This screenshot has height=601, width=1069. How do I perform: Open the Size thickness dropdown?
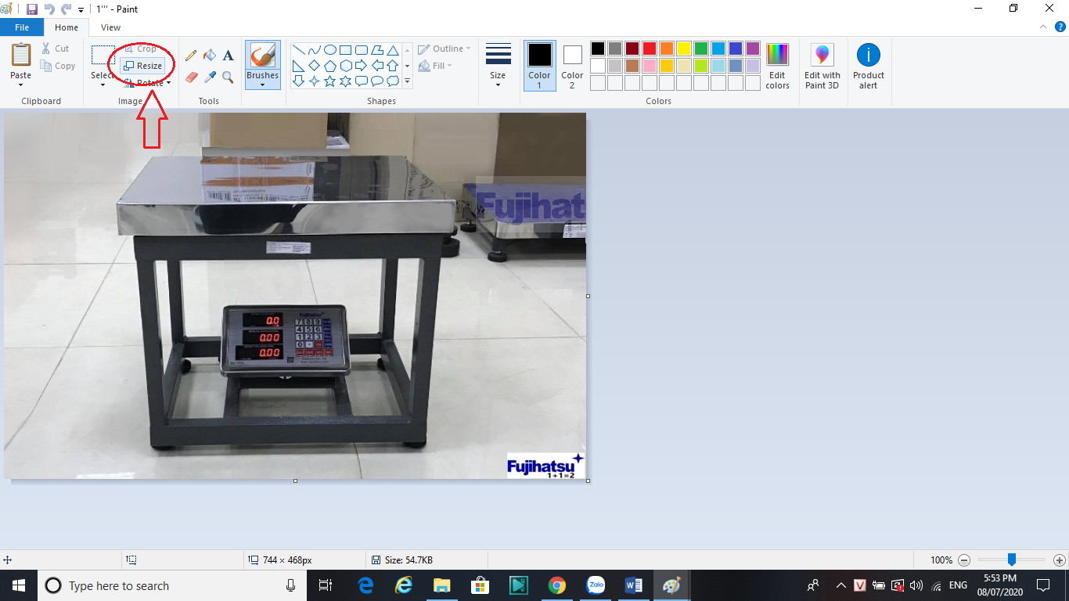498,84
